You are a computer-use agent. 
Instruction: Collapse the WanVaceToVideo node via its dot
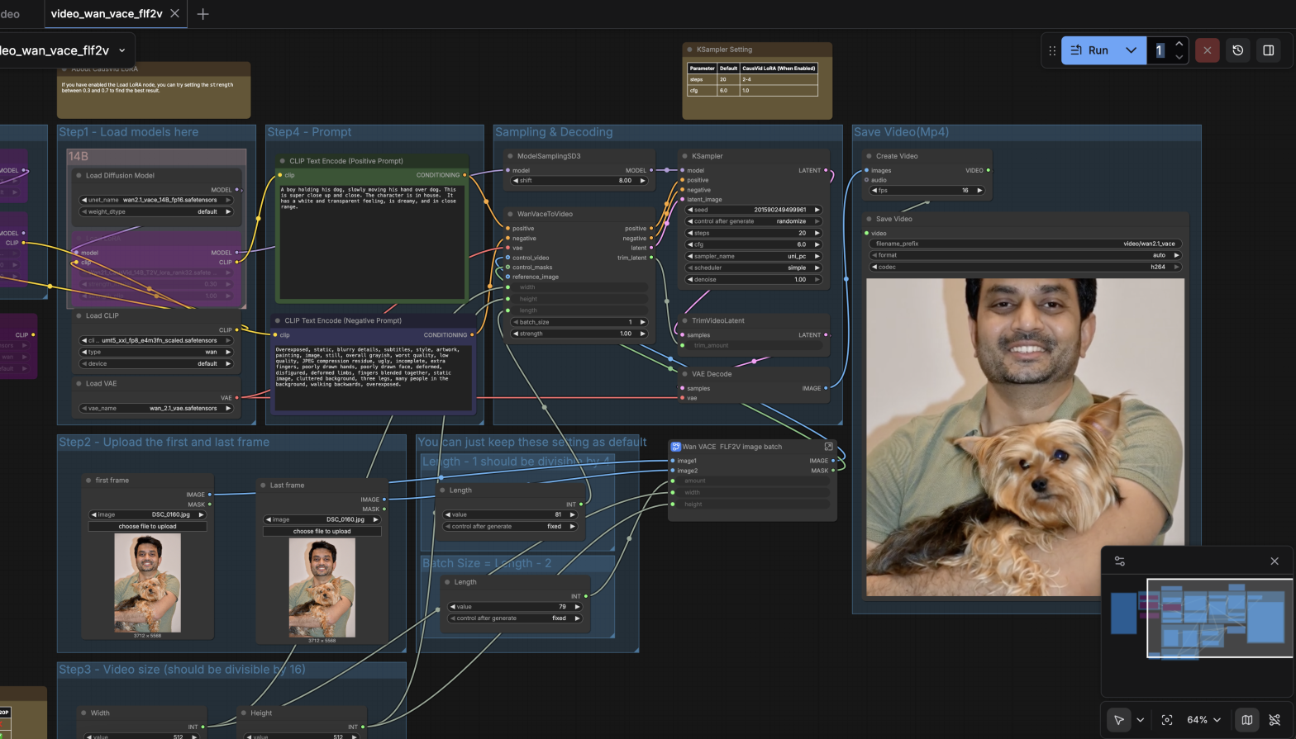coord(510,214)
